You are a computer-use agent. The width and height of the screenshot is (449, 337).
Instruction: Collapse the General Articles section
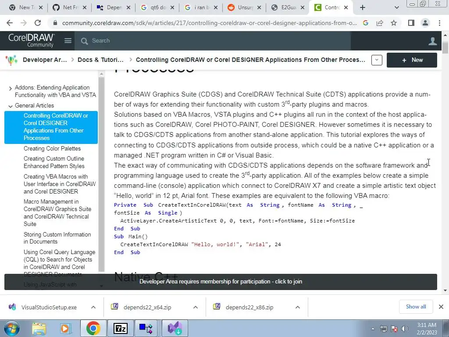point(11,106)
